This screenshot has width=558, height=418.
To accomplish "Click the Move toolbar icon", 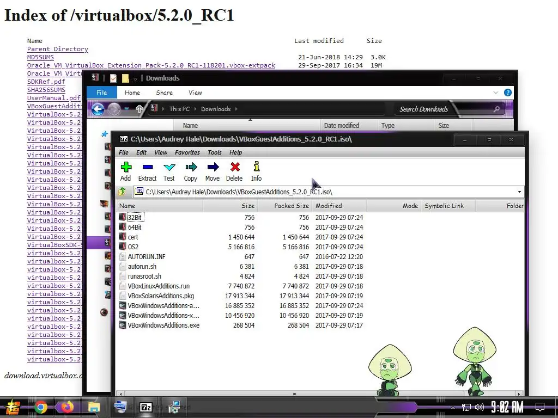I will coord(213,171).
